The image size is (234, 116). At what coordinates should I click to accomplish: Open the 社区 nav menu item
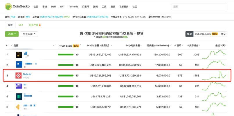tap(135, 7)
